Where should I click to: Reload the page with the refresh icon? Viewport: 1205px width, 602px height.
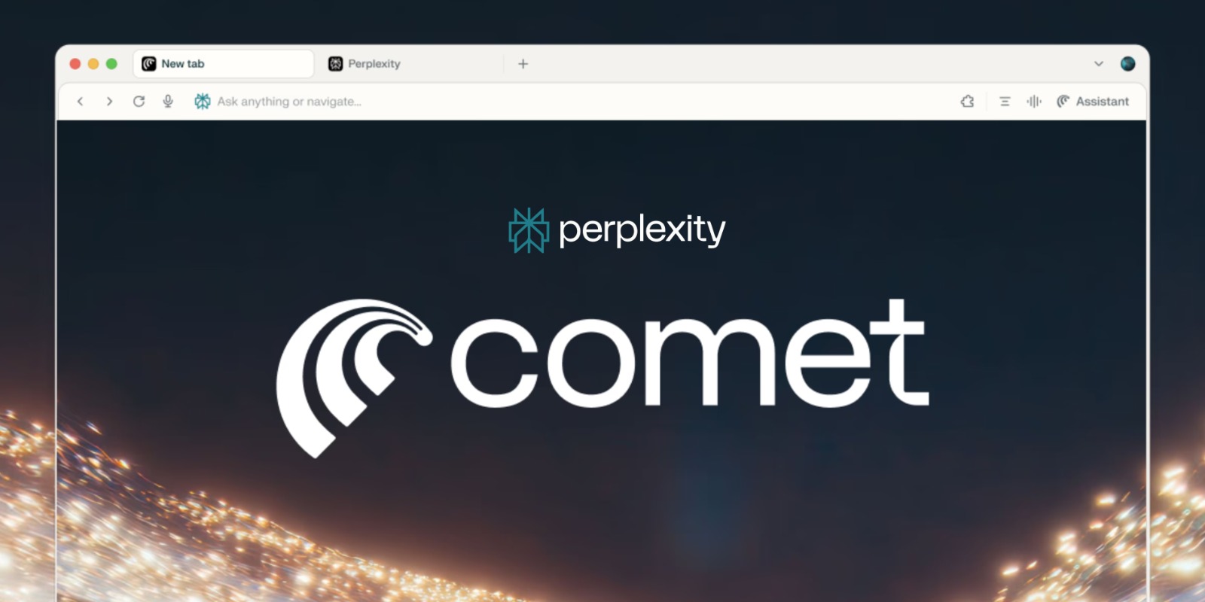(139, 101)
